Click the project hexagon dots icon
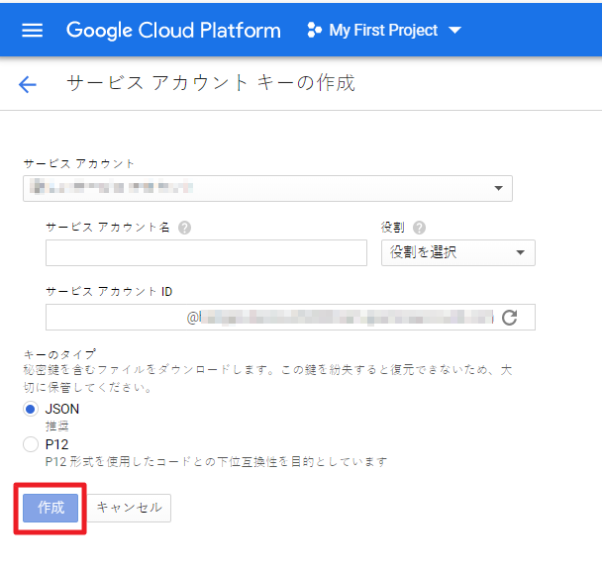The image size is (602, 568). pyautogui.click(x=314, y=30)
